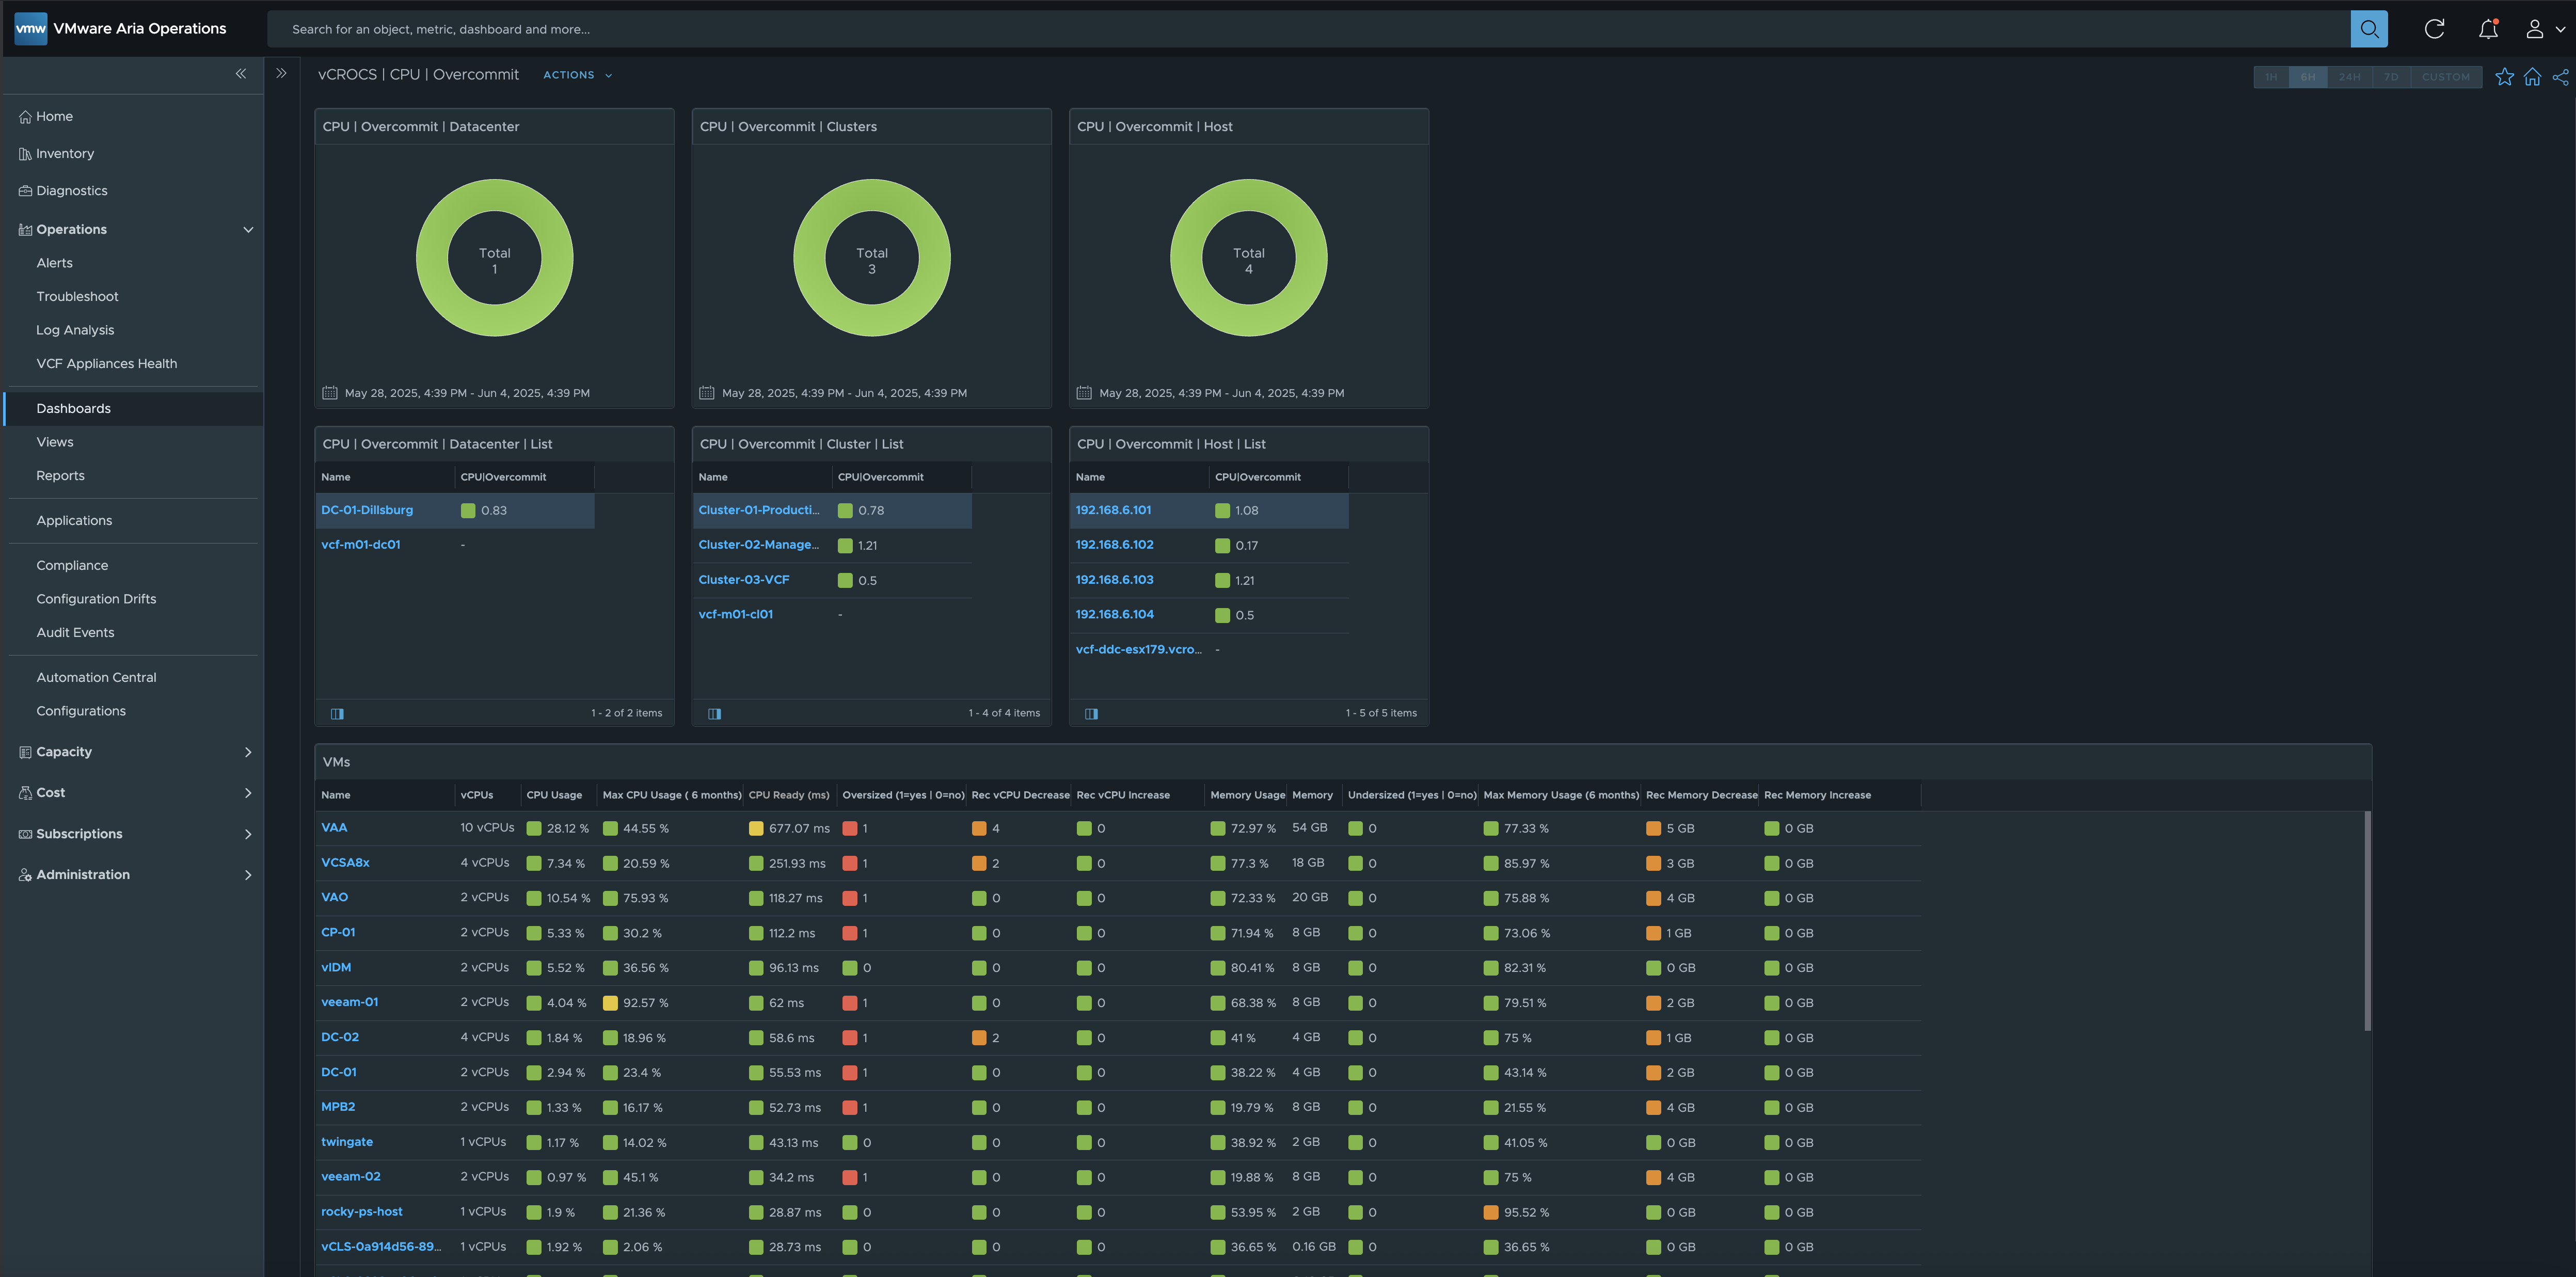
Task: Click column selector icon in Host List
Action: point(1091,713)
